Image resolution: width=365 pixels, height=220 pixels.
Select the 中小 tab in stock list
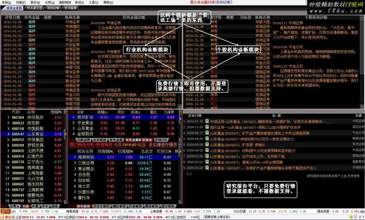(45, 206)
